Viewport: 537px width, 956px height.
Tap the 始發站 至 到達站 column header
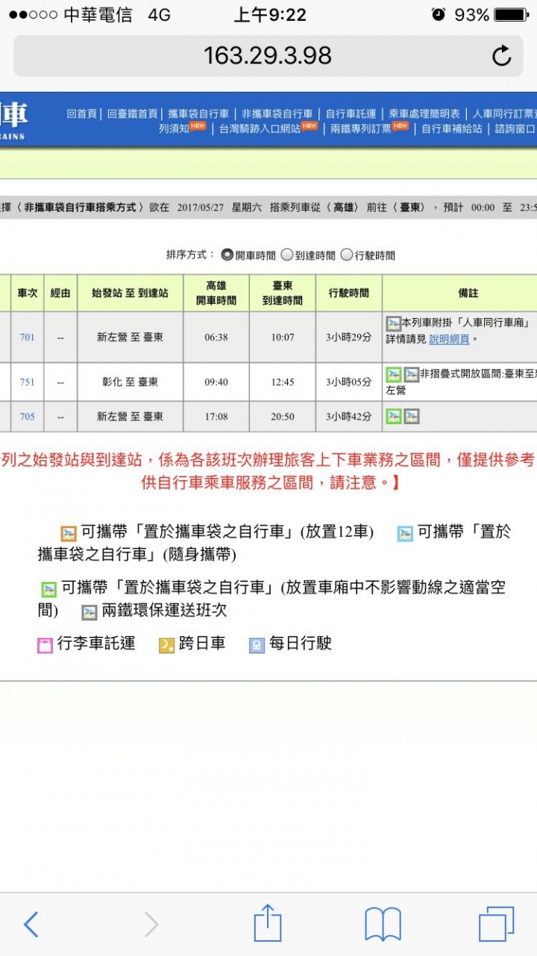131,293
